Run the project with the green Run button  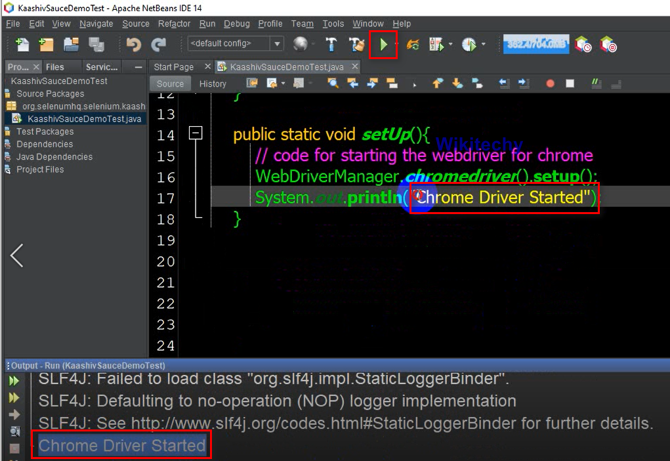coord(384,44)
